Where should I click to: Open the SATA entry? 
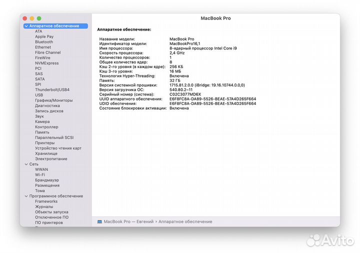(x=39, y=79)
